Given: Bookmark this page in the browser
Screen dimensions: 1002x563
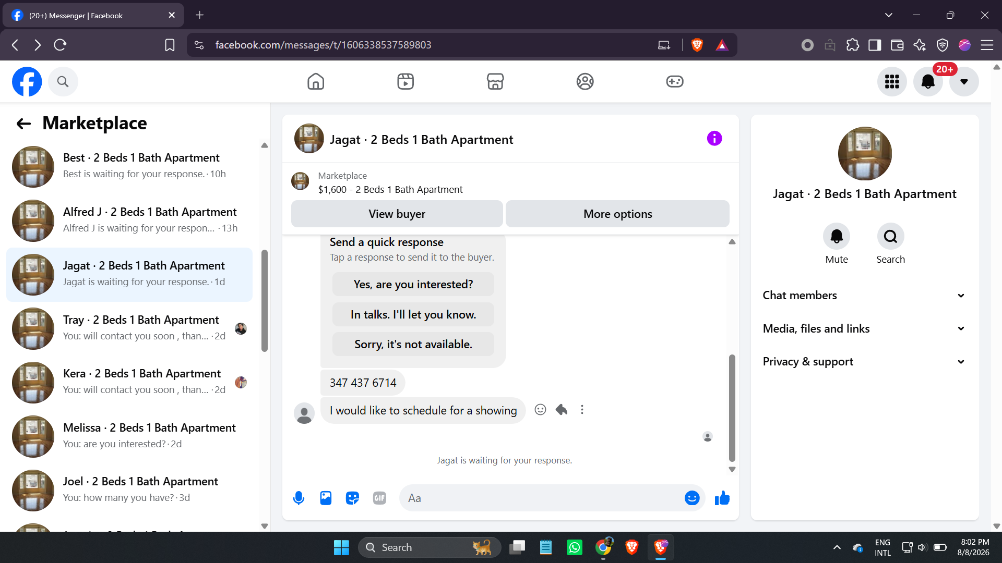Looking at the screenshot, I should [x=170, y=45].
